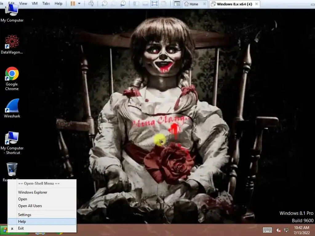The height and width of the screenshot is (236, 315).
Task: Open the touch keyboard tray icon
Action: coord(267,230)
